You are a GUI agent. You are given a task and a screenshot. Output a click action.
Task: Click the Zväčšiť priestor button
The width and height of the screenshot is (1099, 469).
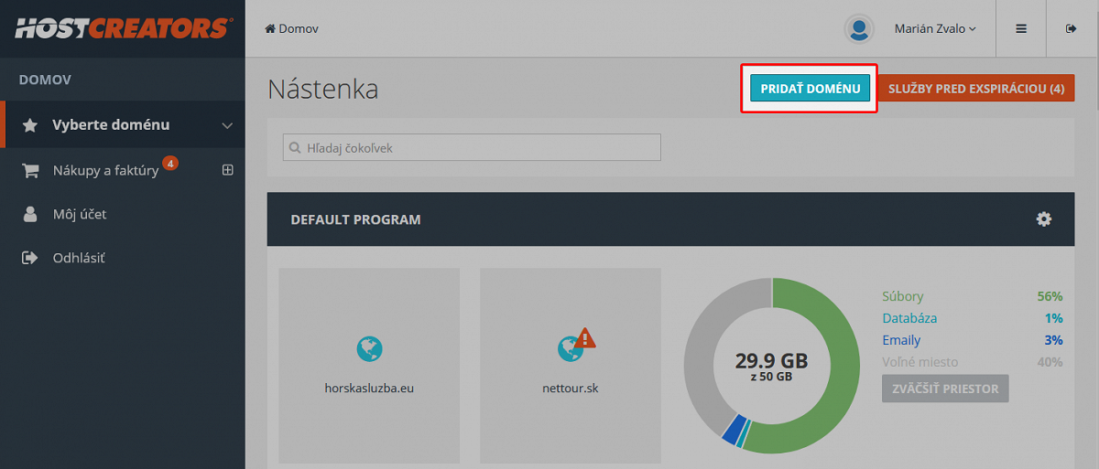[x=945, y=388]
